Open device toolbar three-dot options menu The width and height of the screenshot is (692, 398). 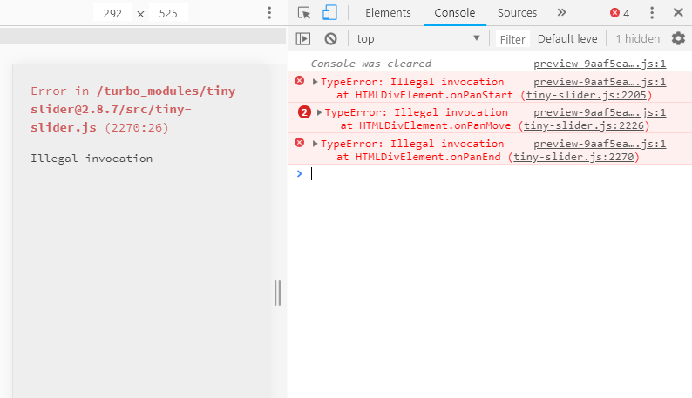tap(269, 13)
